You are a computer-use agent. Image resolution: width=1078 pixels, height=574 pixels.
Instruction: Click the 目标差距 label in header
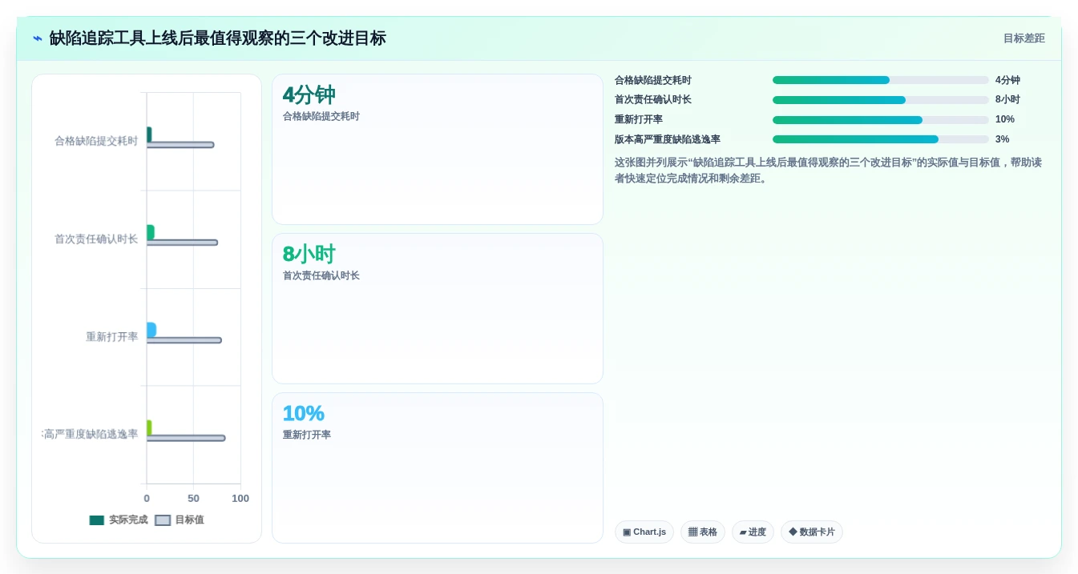(x=1023, y=38)
